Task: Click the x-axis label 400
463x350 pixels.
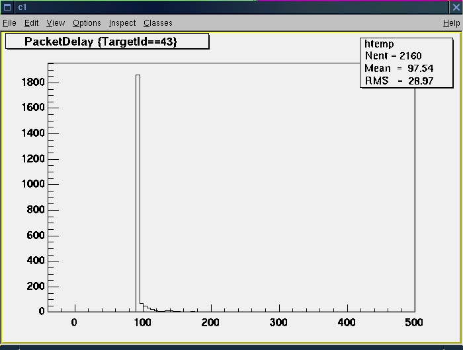Action: 347,322
